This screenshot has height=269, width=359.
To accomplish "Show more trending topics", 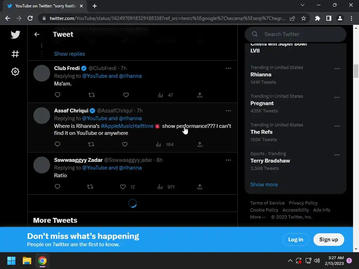I will point(264,184).
